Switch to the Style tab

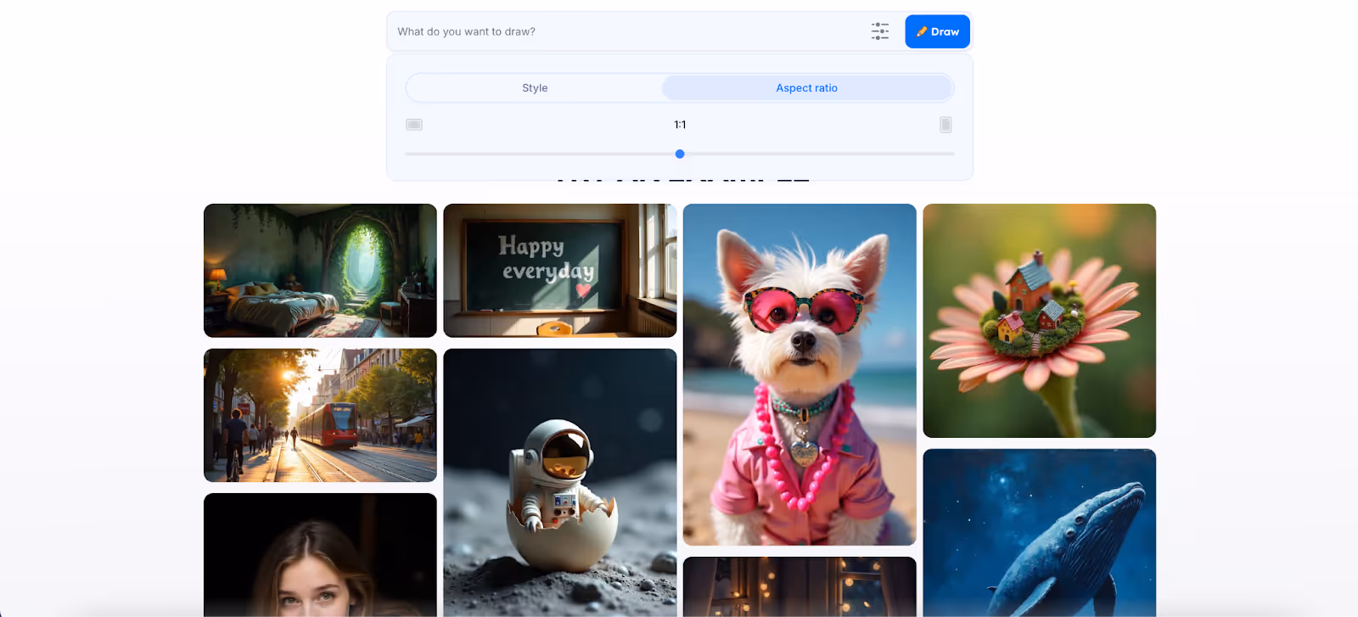tap(535, 87)
